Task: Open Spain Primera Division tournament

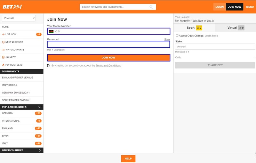Action: tap(21, 100)
